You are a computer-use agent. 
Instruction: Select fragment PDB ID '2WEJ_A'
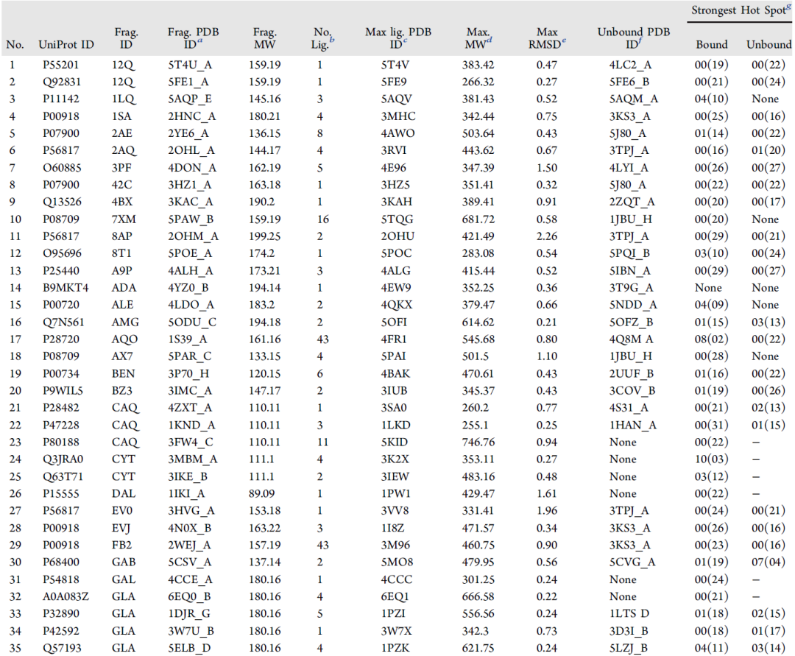point(189,546)
